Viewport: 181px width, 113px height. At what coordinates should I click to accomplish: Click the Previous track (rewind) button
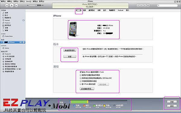click(x=7, y=5)
